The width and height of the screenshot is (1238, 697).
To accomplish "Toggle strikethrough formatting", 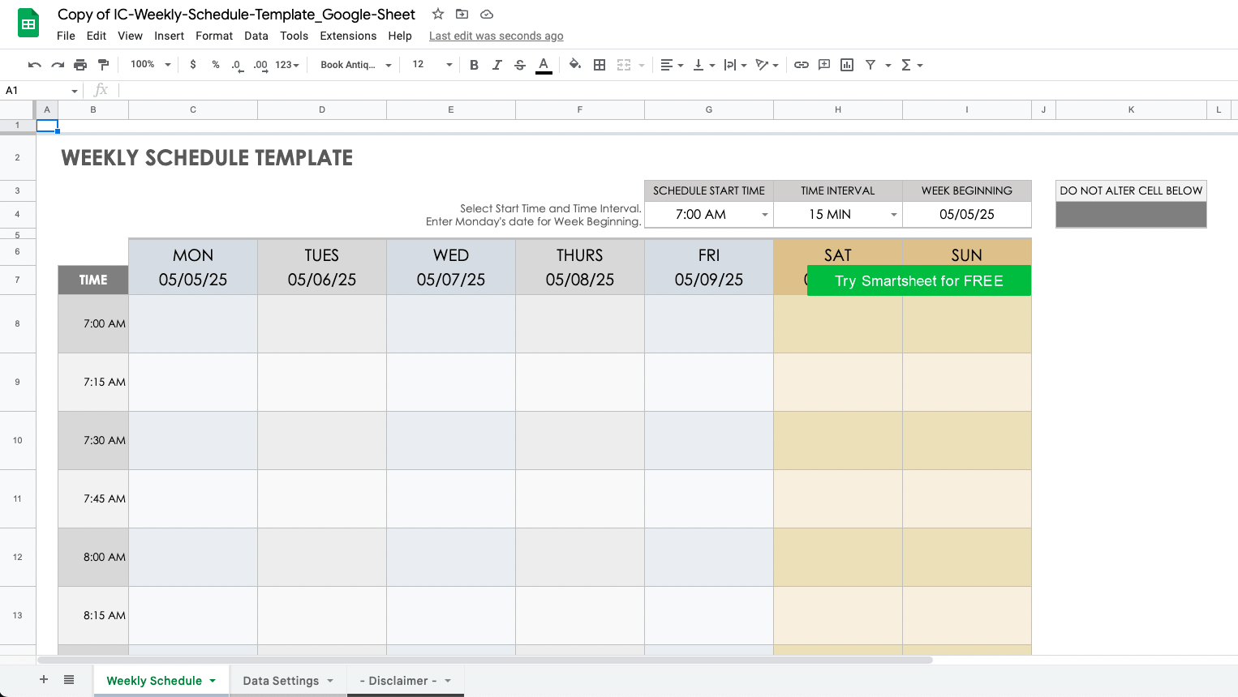I will [x=520, y=65].
